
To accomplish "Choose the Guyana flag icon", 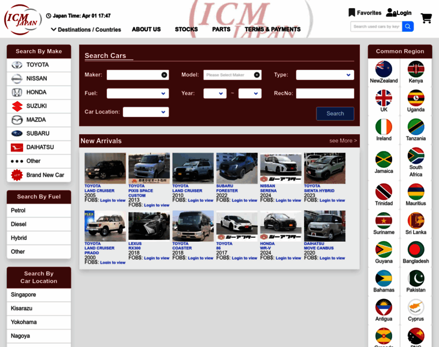I will pyautogui.click(x=384, y=249).
